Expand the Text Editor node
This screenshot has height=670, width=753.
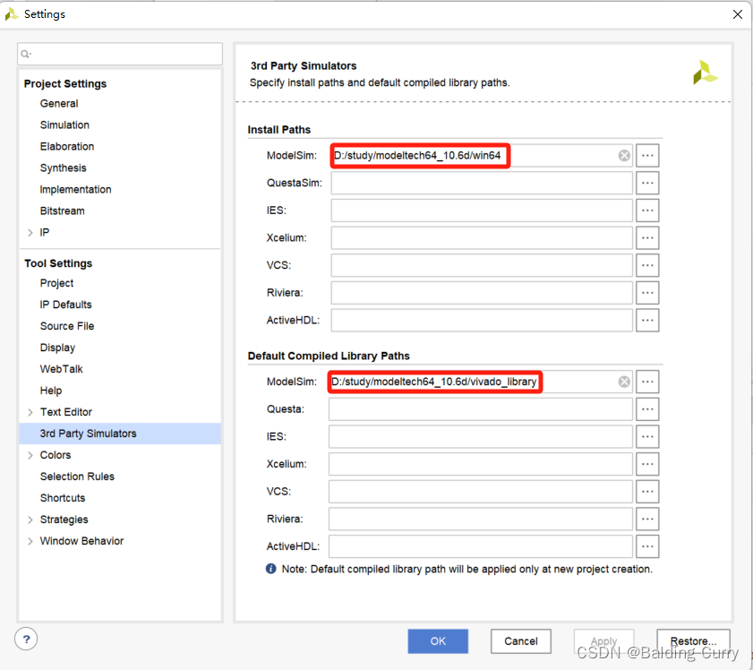point(30,412)
